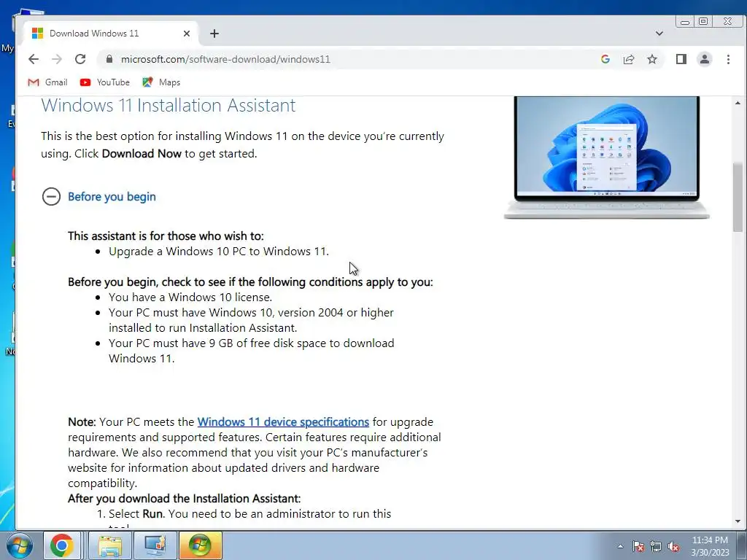This screenshot has height=560, width=747.
Task: Open the Chrome three-dot menu
Action: [728, 59]
